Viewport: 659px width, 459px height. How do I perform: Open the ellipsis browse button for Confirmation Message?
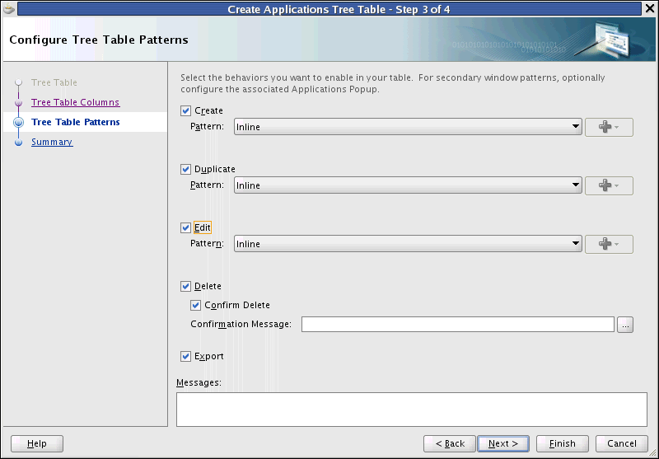[625, 325]
